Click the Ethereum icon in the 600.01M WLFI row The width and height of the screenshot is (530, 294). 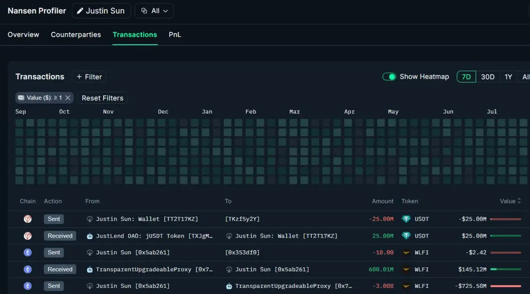point(27,269)
